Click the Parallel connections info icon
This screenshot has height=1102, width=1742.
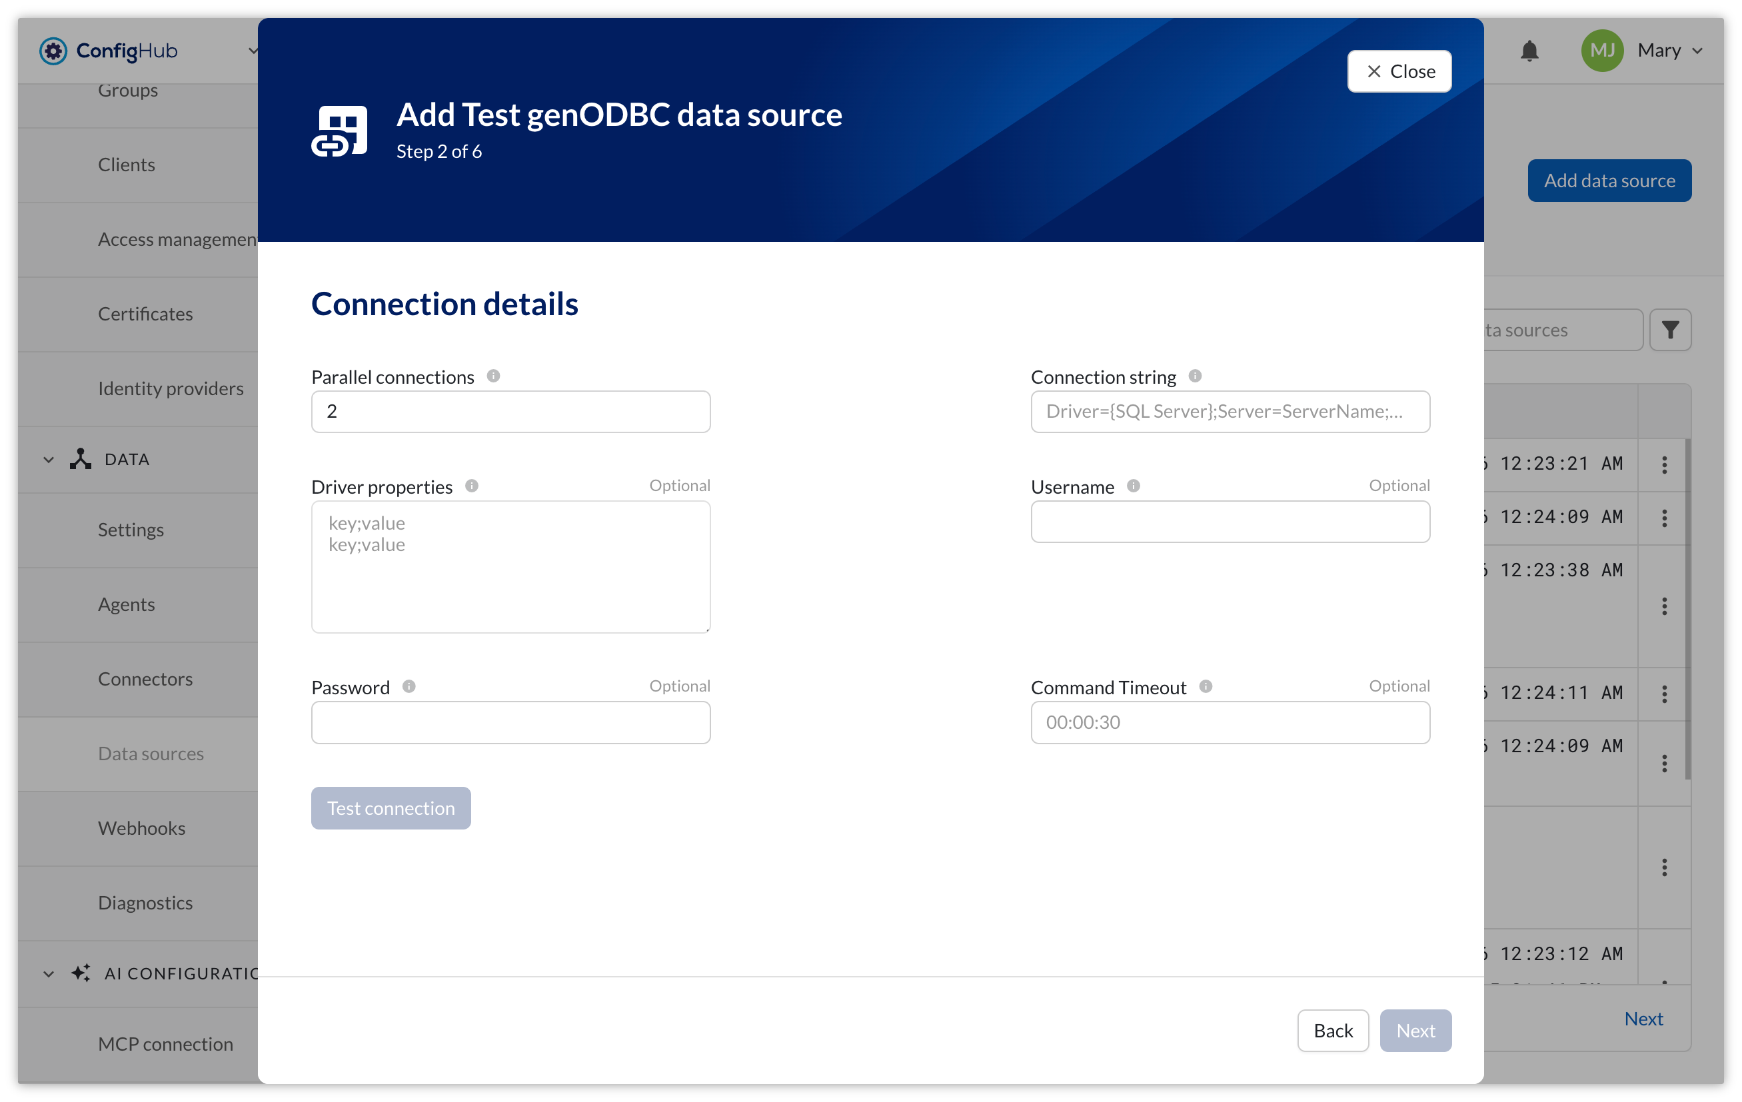coord(493,376)
